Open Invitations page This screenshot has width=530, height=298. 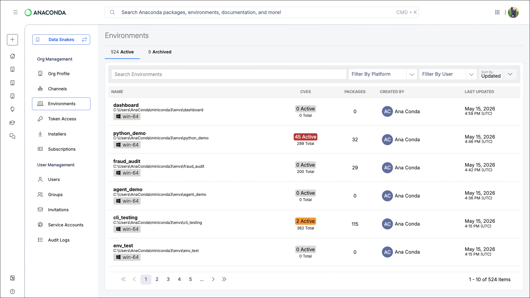[61, 210]
